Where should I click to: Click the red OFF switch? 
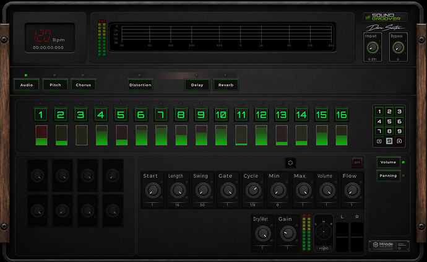pos(357,162)
